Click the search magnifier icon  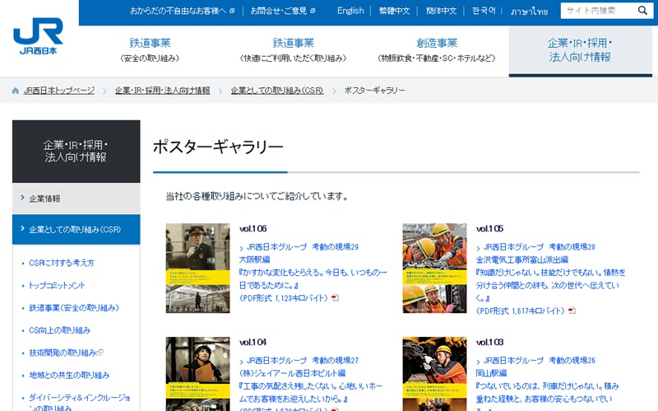click(x=642, y=11)
